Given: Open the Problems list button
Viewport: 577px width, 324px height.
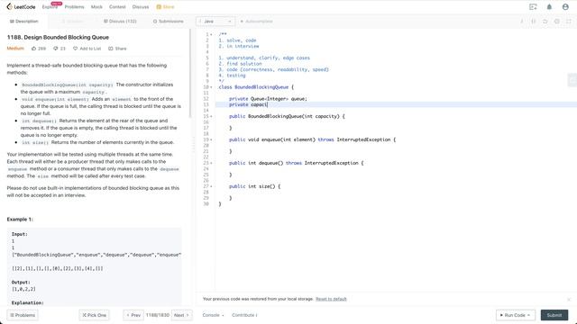Looking at the screenshot, I should [23, 315].
